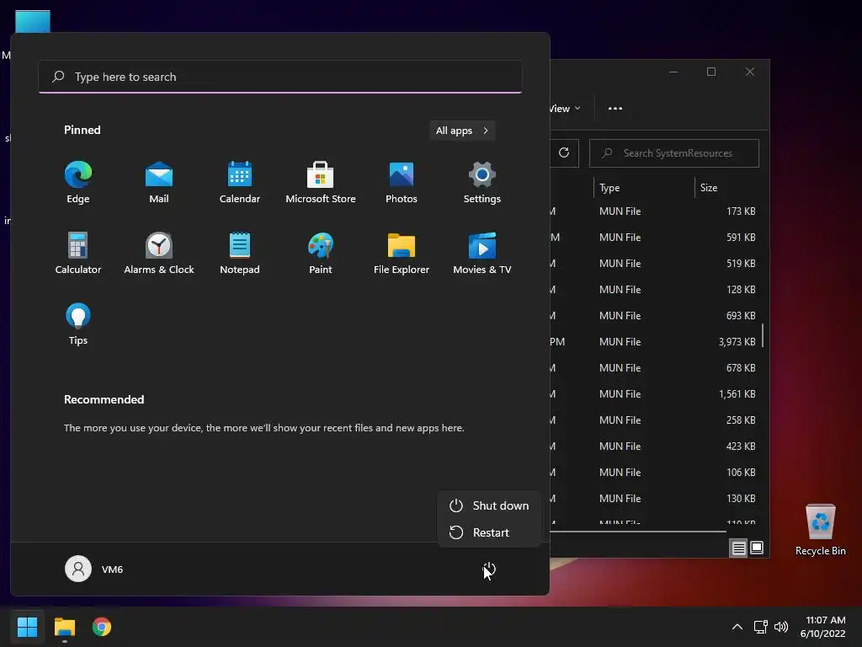This screenshot has width=862, height=647.
Task: Click the Start menu power icon
Action: 489,569
